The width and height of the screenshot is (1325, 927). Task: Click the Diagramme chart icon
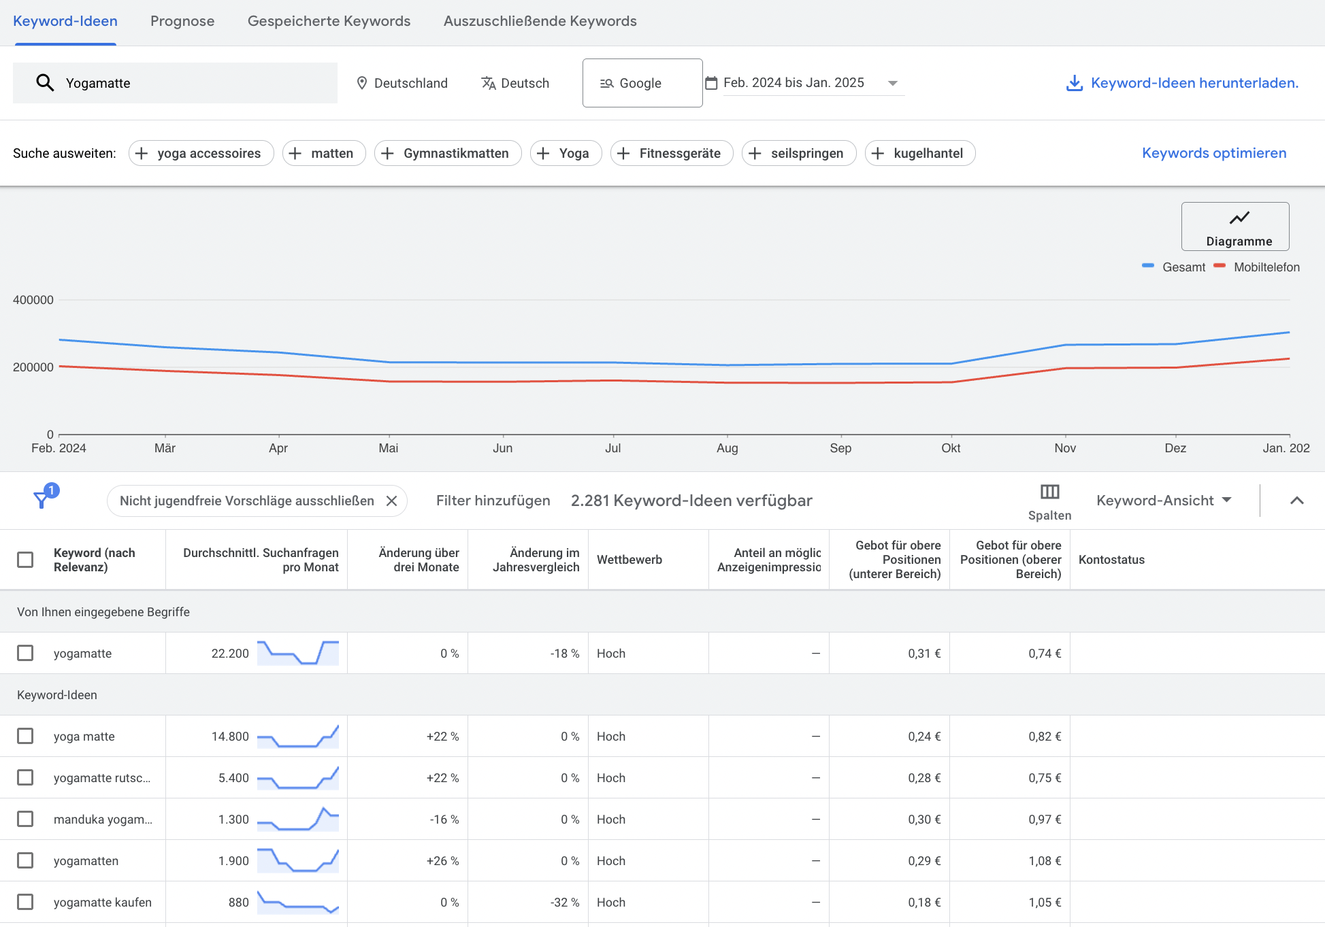(x=1239, y=218)
